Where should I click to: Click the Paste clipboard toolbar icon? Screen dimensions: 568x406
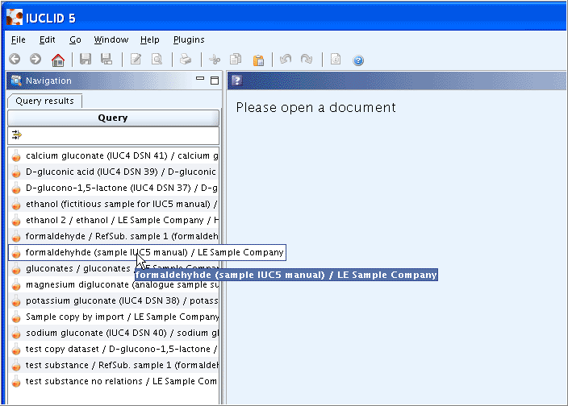(258, 60)
